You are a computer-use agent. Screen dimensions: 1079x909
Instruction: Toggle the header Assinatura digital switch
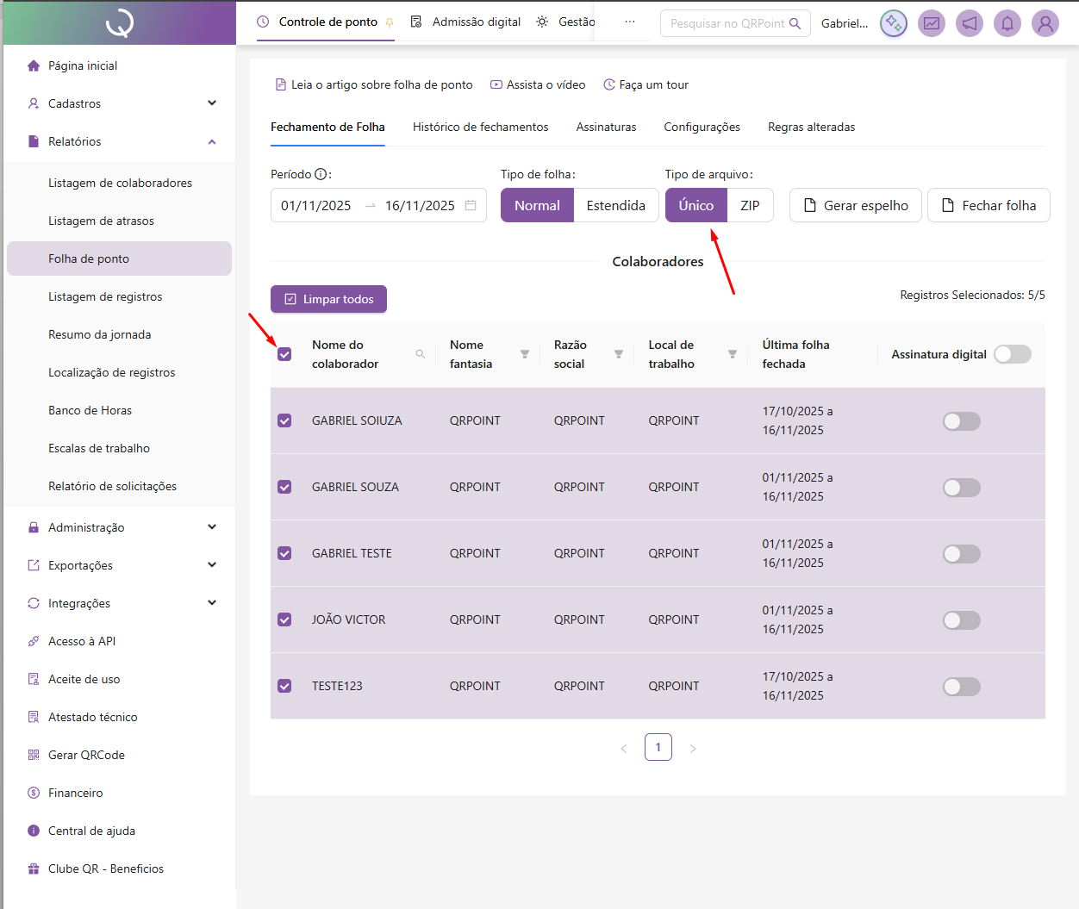point(1013,354)
